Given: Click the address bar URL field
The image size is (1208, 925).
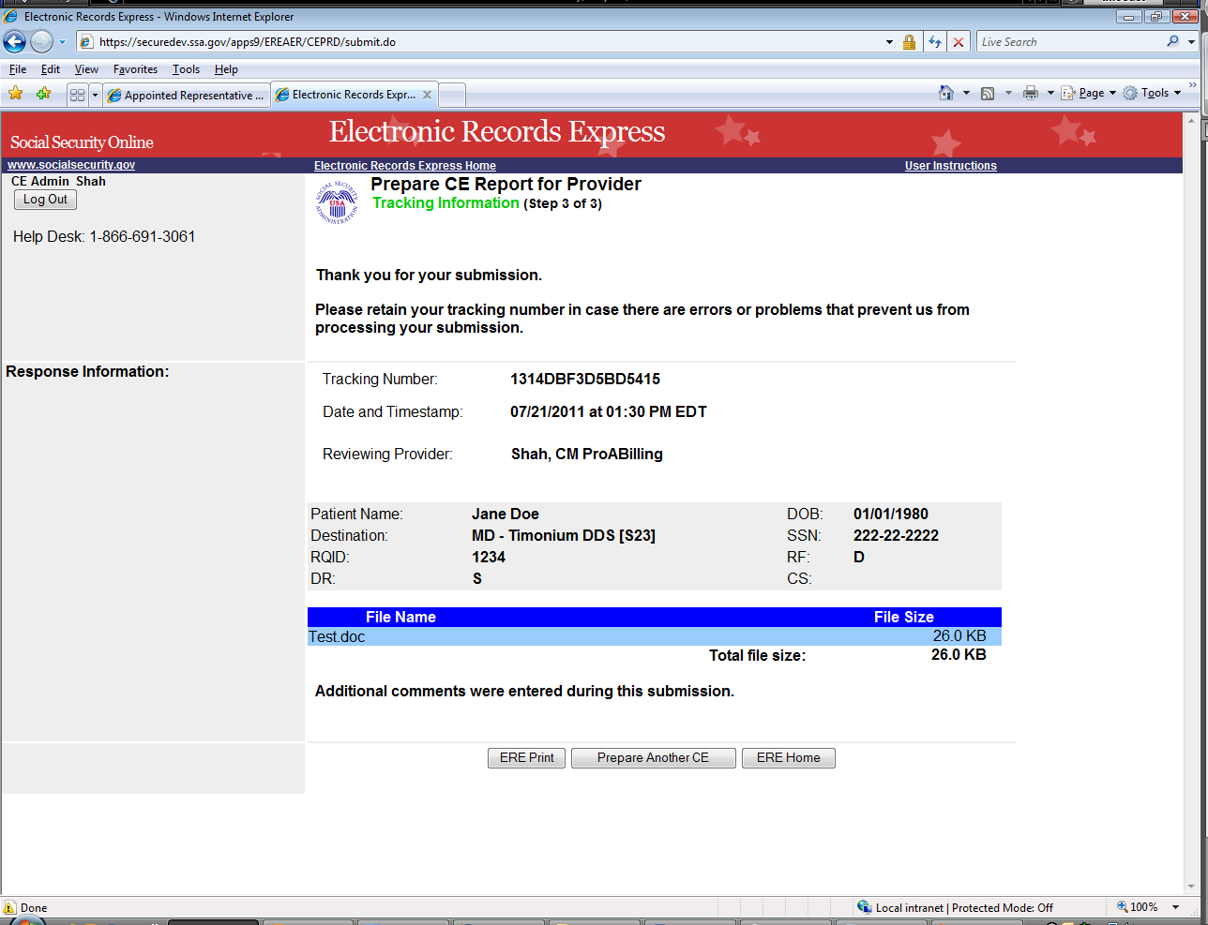Looking at the screenshot, I should point(479,42).
